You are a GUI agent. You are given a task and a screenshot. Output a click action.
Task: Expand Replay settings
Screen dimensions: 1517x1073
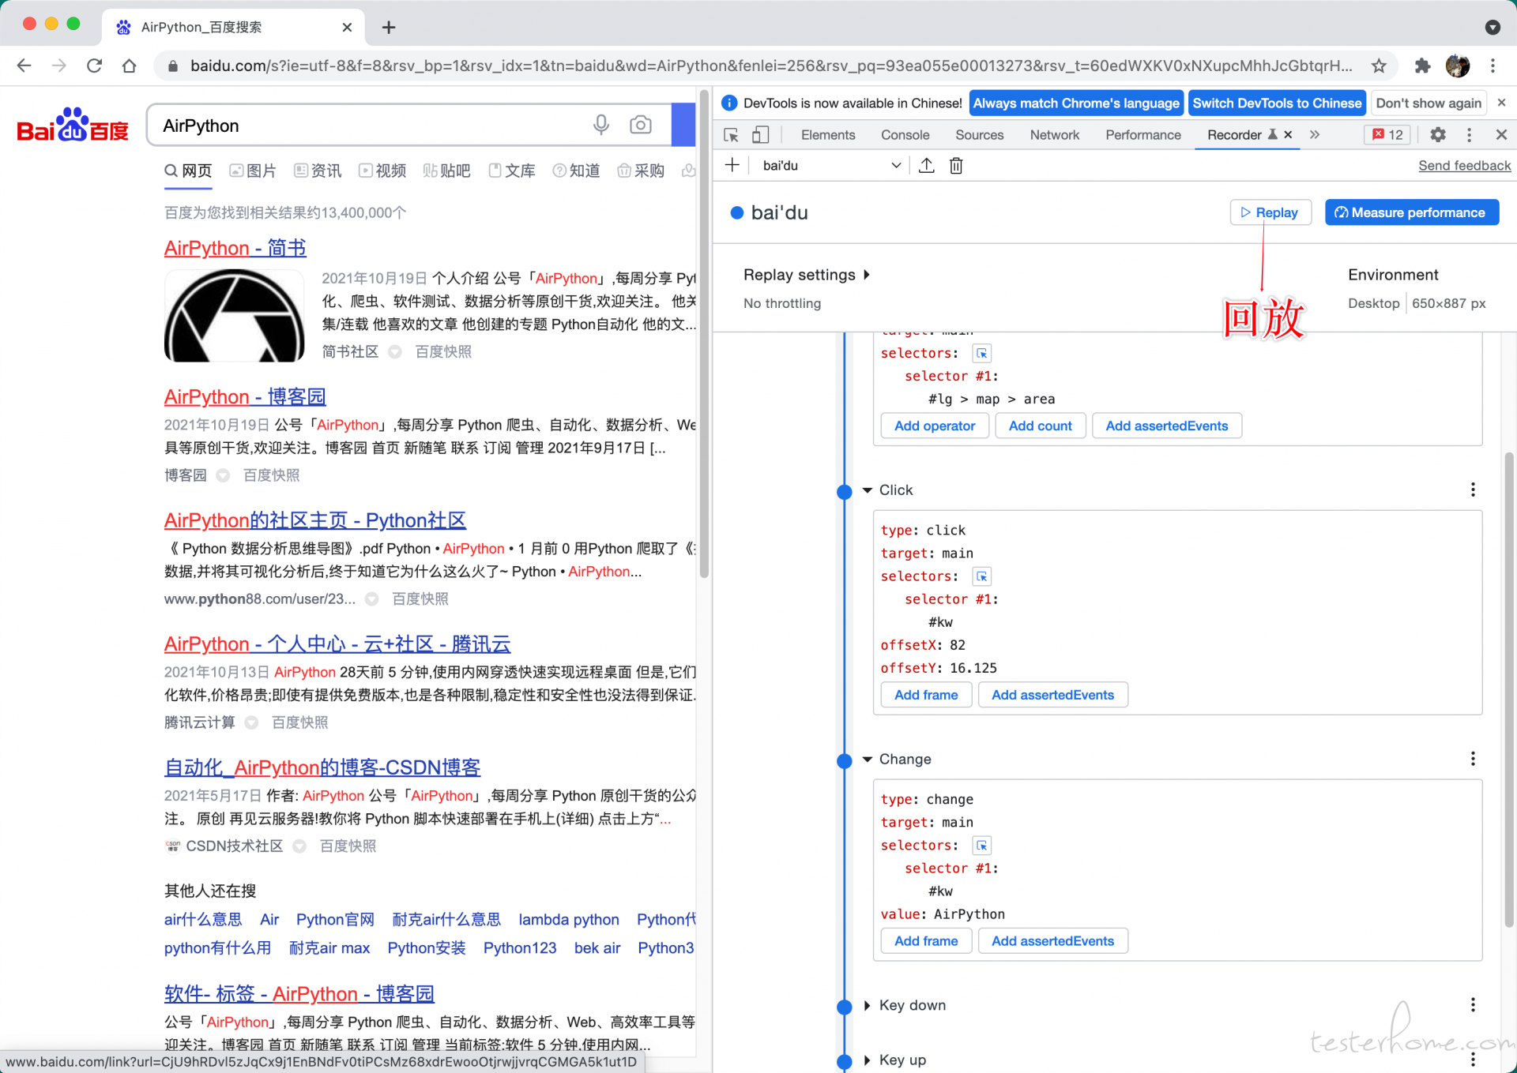807,275
